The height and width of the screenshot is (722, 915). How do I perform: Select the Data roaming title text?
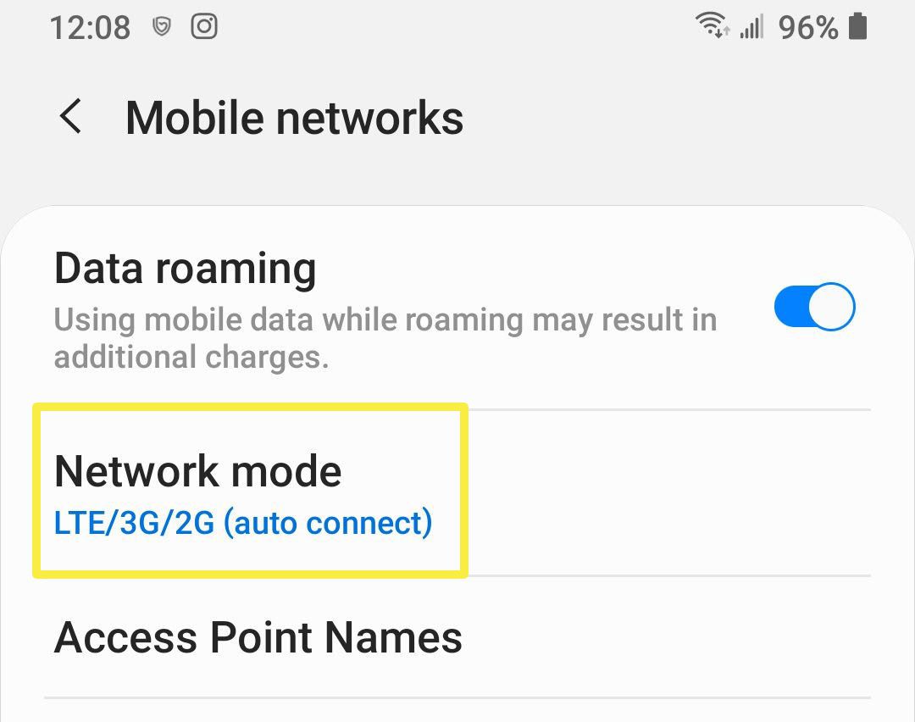click(x=185, y=269)
